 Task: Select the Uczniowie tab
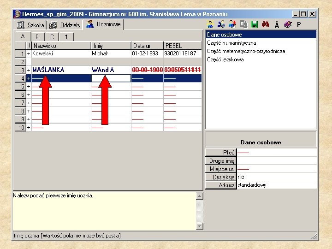[103, 24]
